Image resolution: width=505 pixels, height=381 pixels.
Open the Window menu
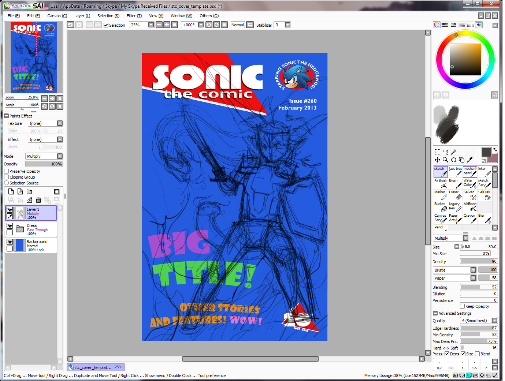click(x=181, y=16)
